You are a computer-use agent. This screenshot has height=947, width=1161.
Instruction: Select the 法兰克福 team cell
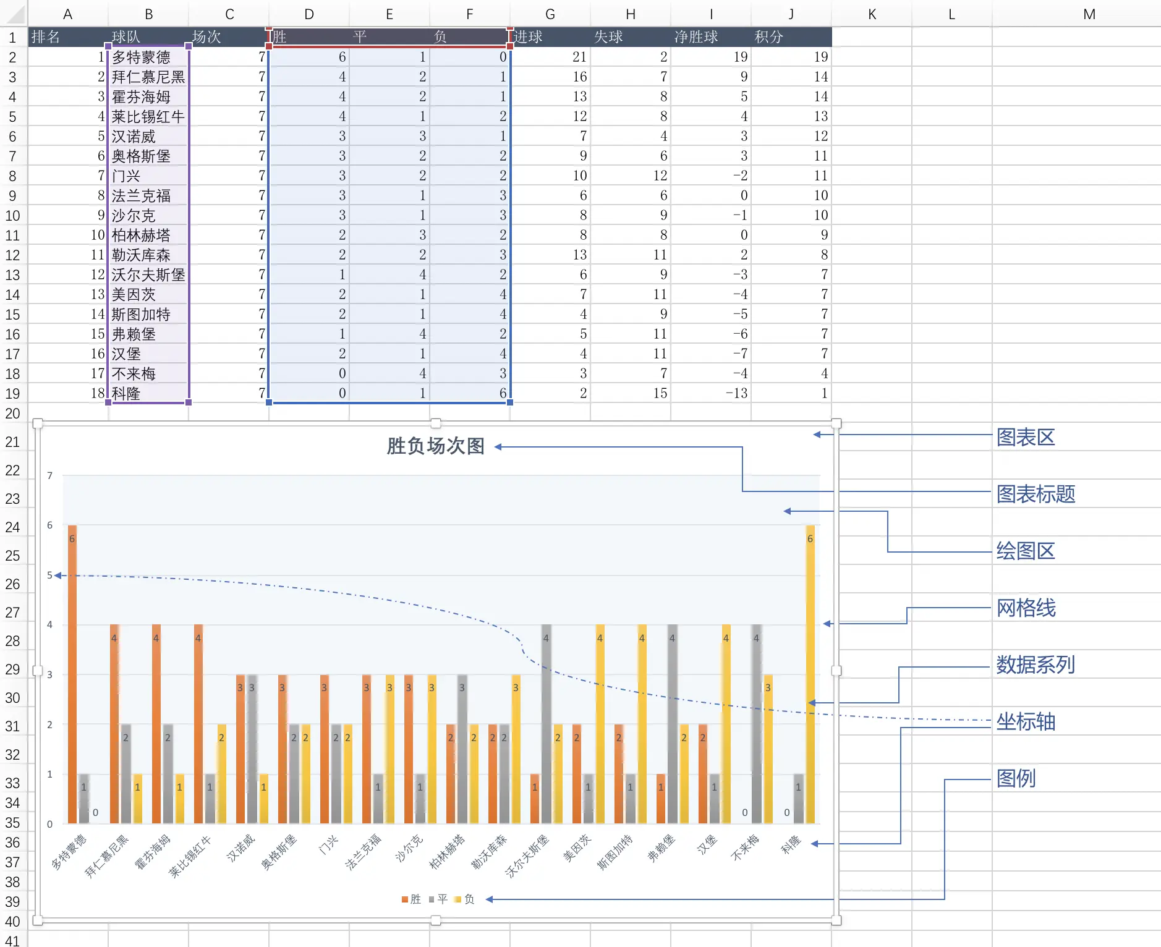148,195
